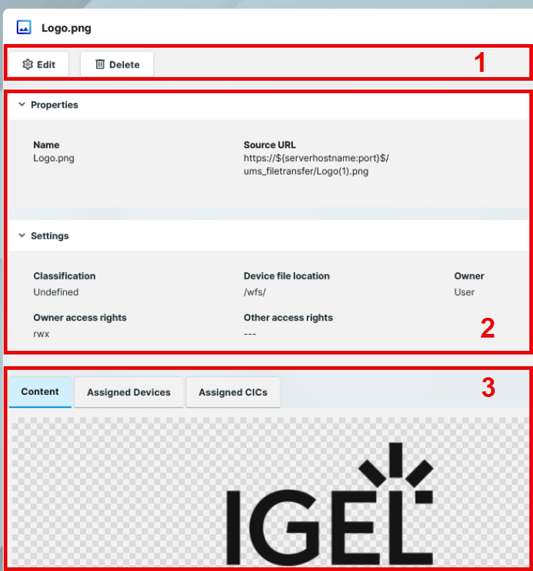Collapse the Settings section chevron

[x=21, y=236]
